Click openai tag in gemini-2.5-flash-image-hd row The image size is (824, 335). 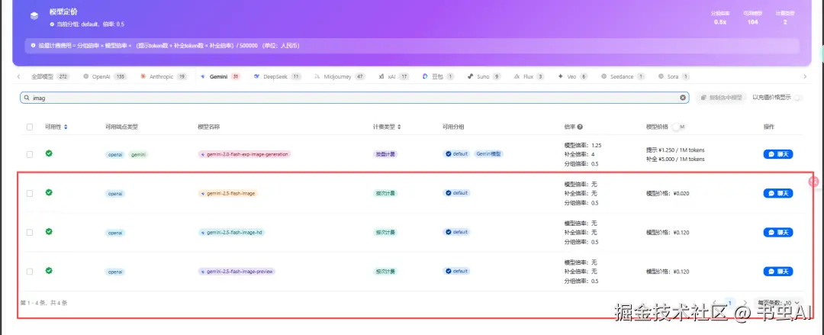click(116, 232)
